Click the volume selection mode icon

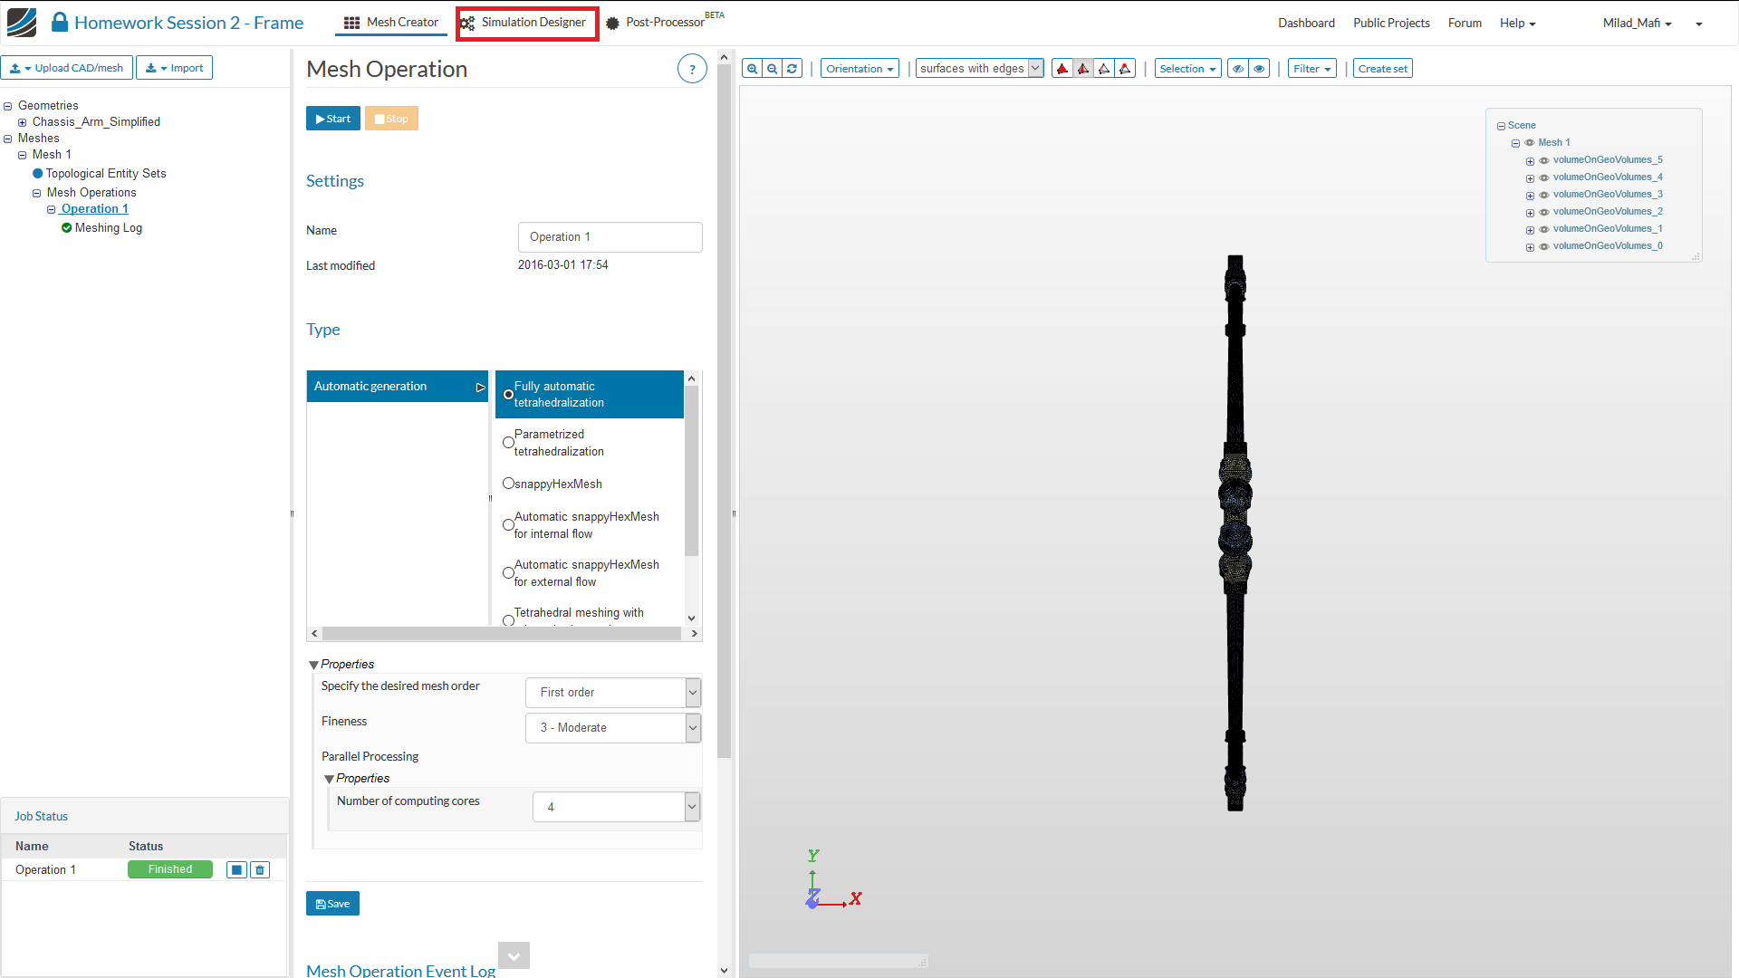(1062, 69)
